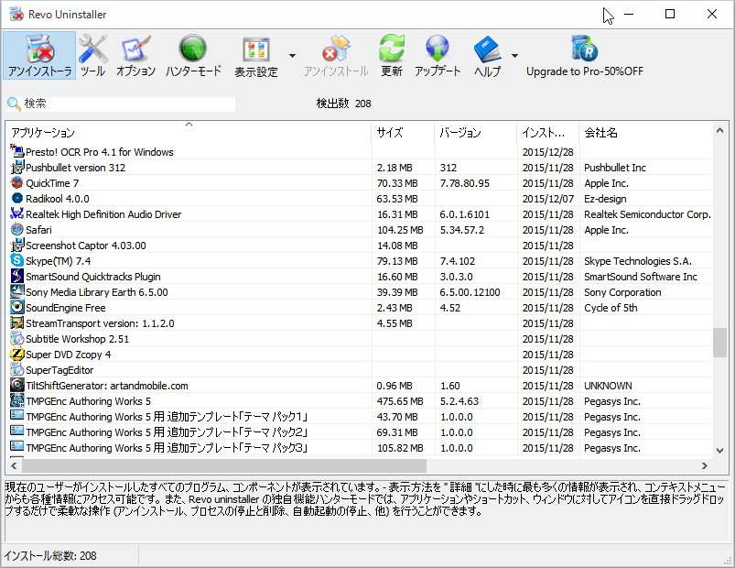The height and width of the screenshot is (568, 735).
Task: Click the 検出数 208 count label
Action: coord(343,104)
